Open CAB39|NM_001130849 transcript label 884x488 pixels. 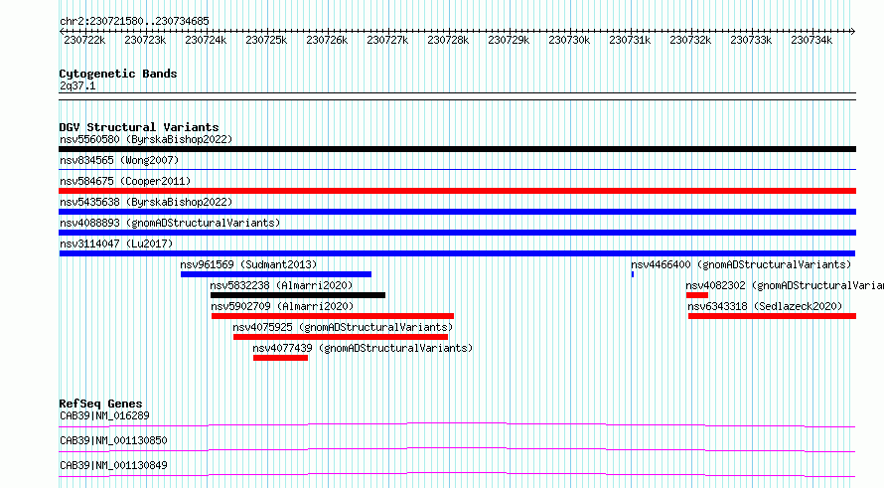click(x=113, y=465)
